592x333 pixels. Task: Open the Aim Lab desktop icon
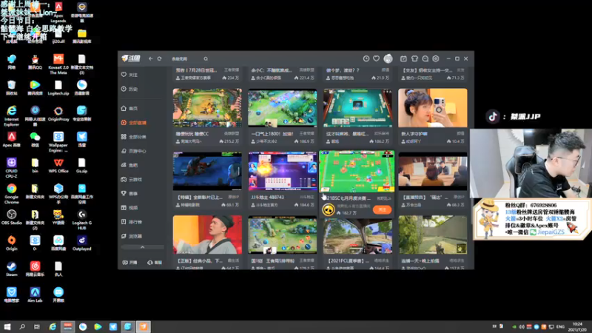pyautogui.click(x=35, y=295)
